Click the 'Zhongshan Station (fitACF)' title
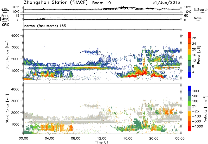 pyautogui.click(x=56, y=3)
